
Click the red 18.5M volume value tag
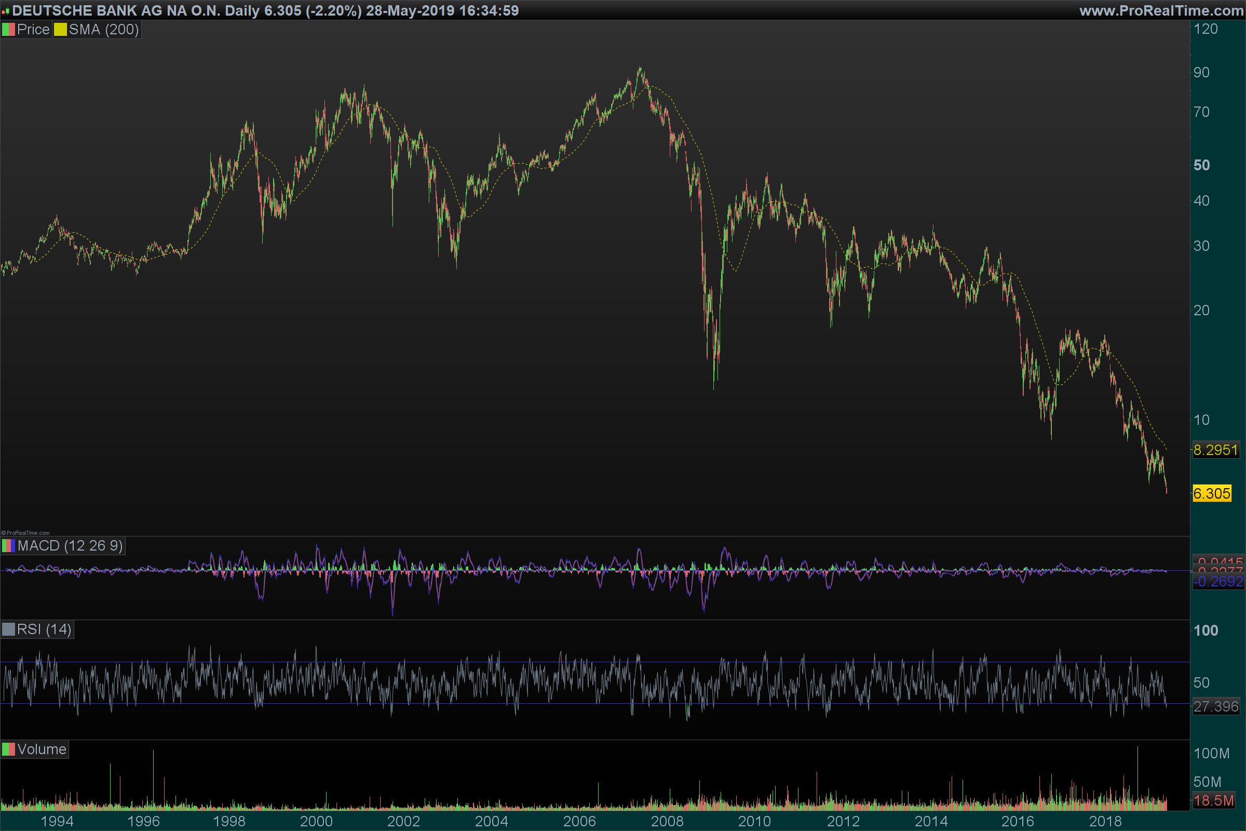pyautogui.click(x=1213, y=800)
